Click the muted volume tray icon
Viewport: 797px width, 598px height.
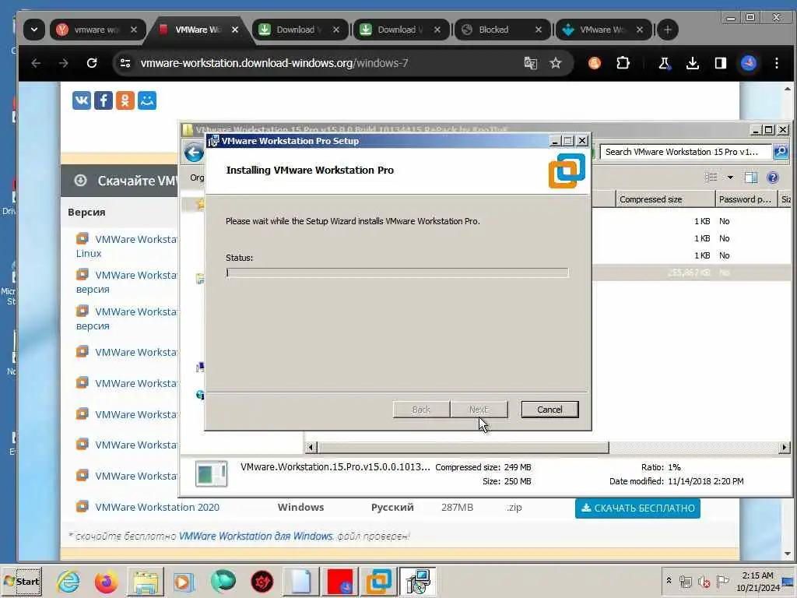pos(704,581)
